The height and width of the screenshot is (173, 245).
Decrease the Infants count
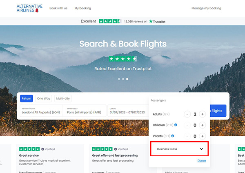(187, 136)
